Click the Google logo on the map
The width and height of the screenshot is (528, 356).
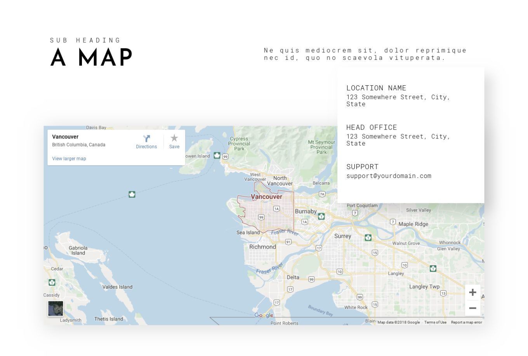click(264, 315)
